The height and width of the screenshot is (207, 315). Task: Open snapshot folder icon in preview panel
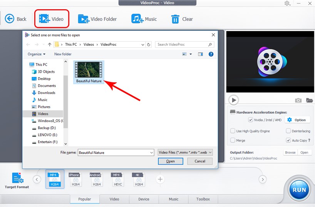tap(309, 100)
